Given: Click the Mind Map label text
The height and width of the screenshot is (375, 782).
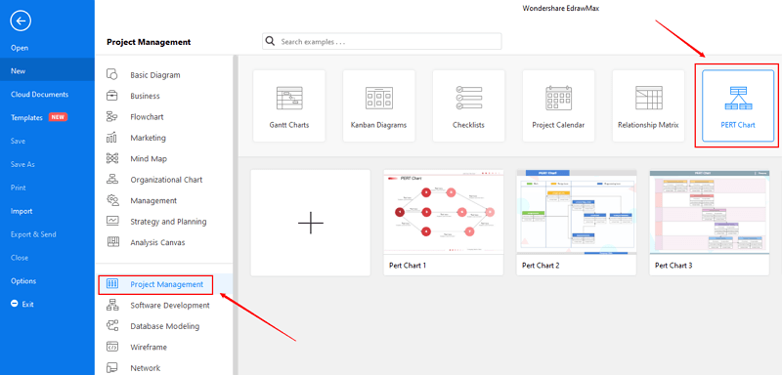Looking at the screenshot, I should (x=149, y=158).
